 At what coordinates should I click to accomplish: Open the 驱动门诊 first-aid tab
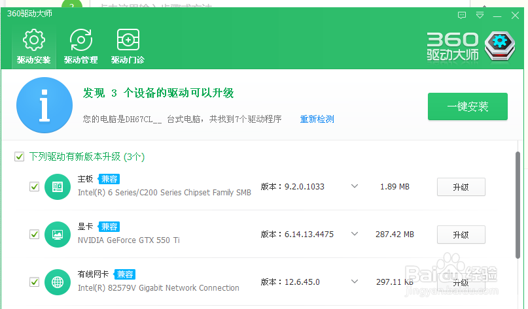click(x=128, y=48)
